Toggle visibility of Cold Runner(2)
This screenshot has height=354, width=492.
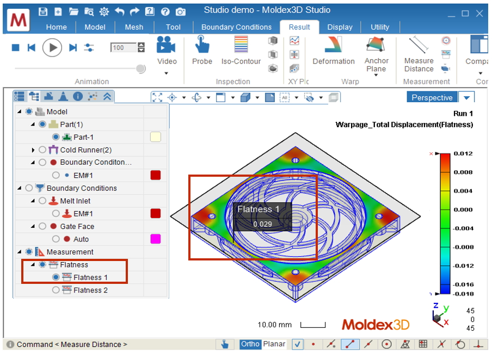[x=42, y=150]
